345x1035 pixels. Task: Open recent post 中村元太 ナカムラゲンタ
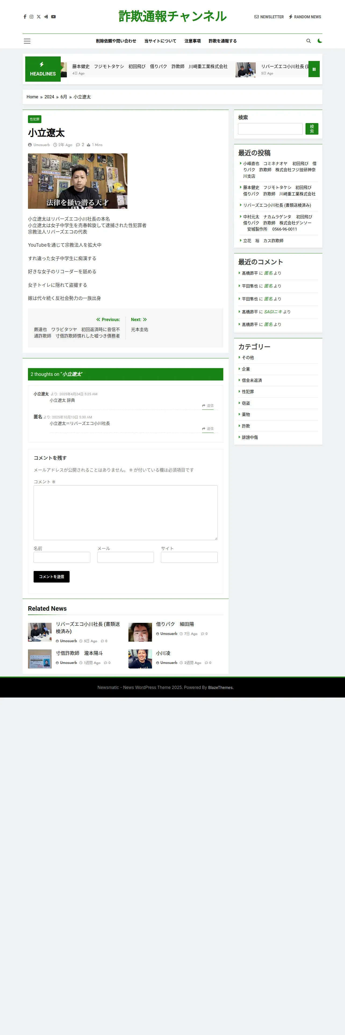[x=278, y=223]
